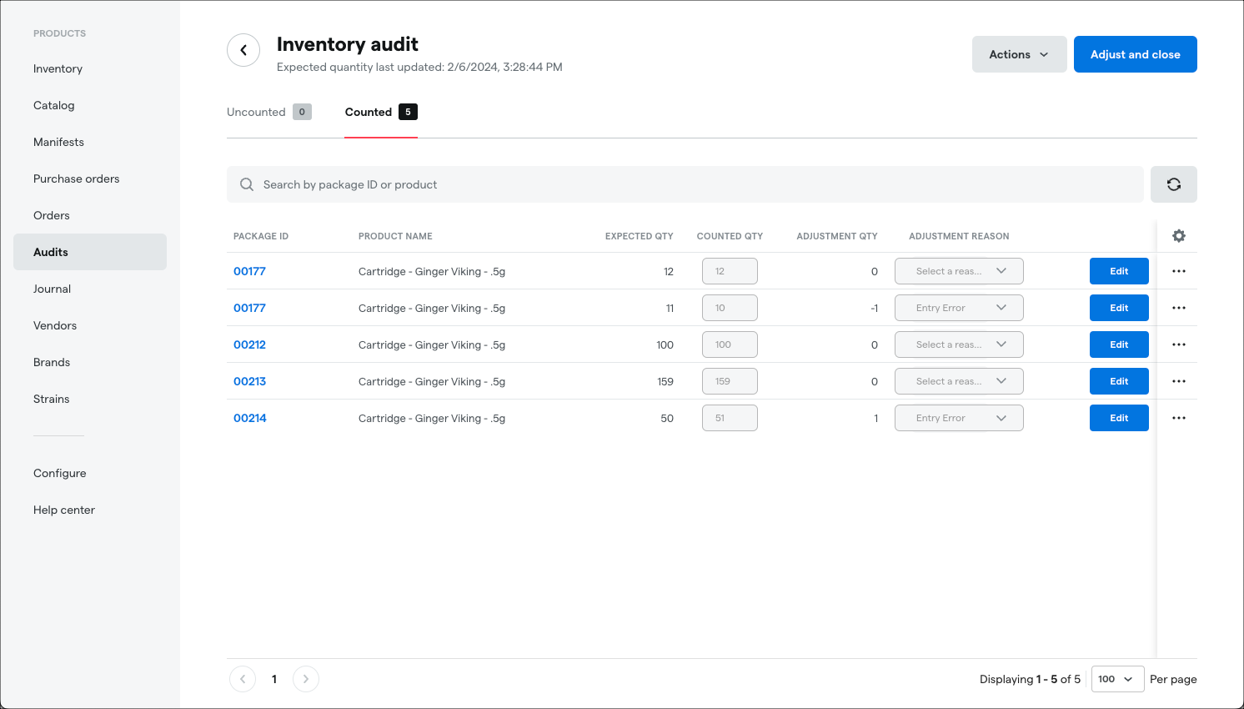Open Purchase orders page

(x=90, y=179)
